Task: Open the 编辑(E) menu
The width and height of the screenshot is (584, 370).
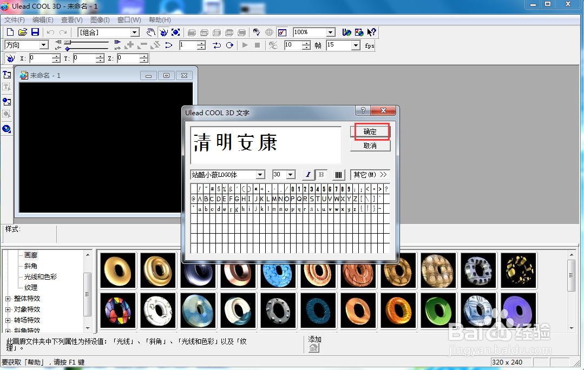Action: pos(43,19)
